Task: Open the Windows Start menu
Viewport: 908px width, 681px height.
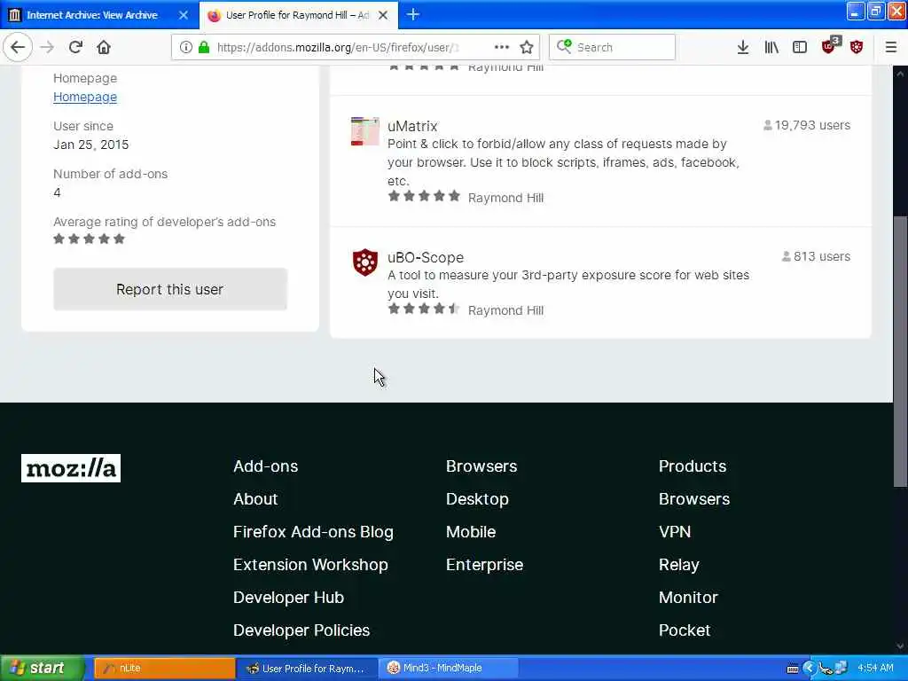Action: [41, 668]
